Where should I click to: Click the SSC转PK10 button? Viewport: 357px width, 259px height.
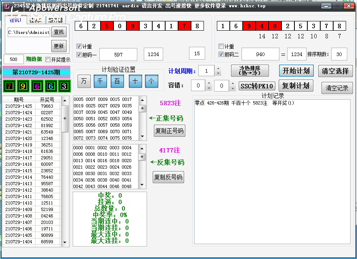click(257, 86)
